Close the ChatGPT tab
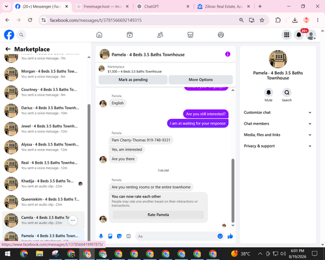The height and width of the screenshot is (260, 325). 188,6
